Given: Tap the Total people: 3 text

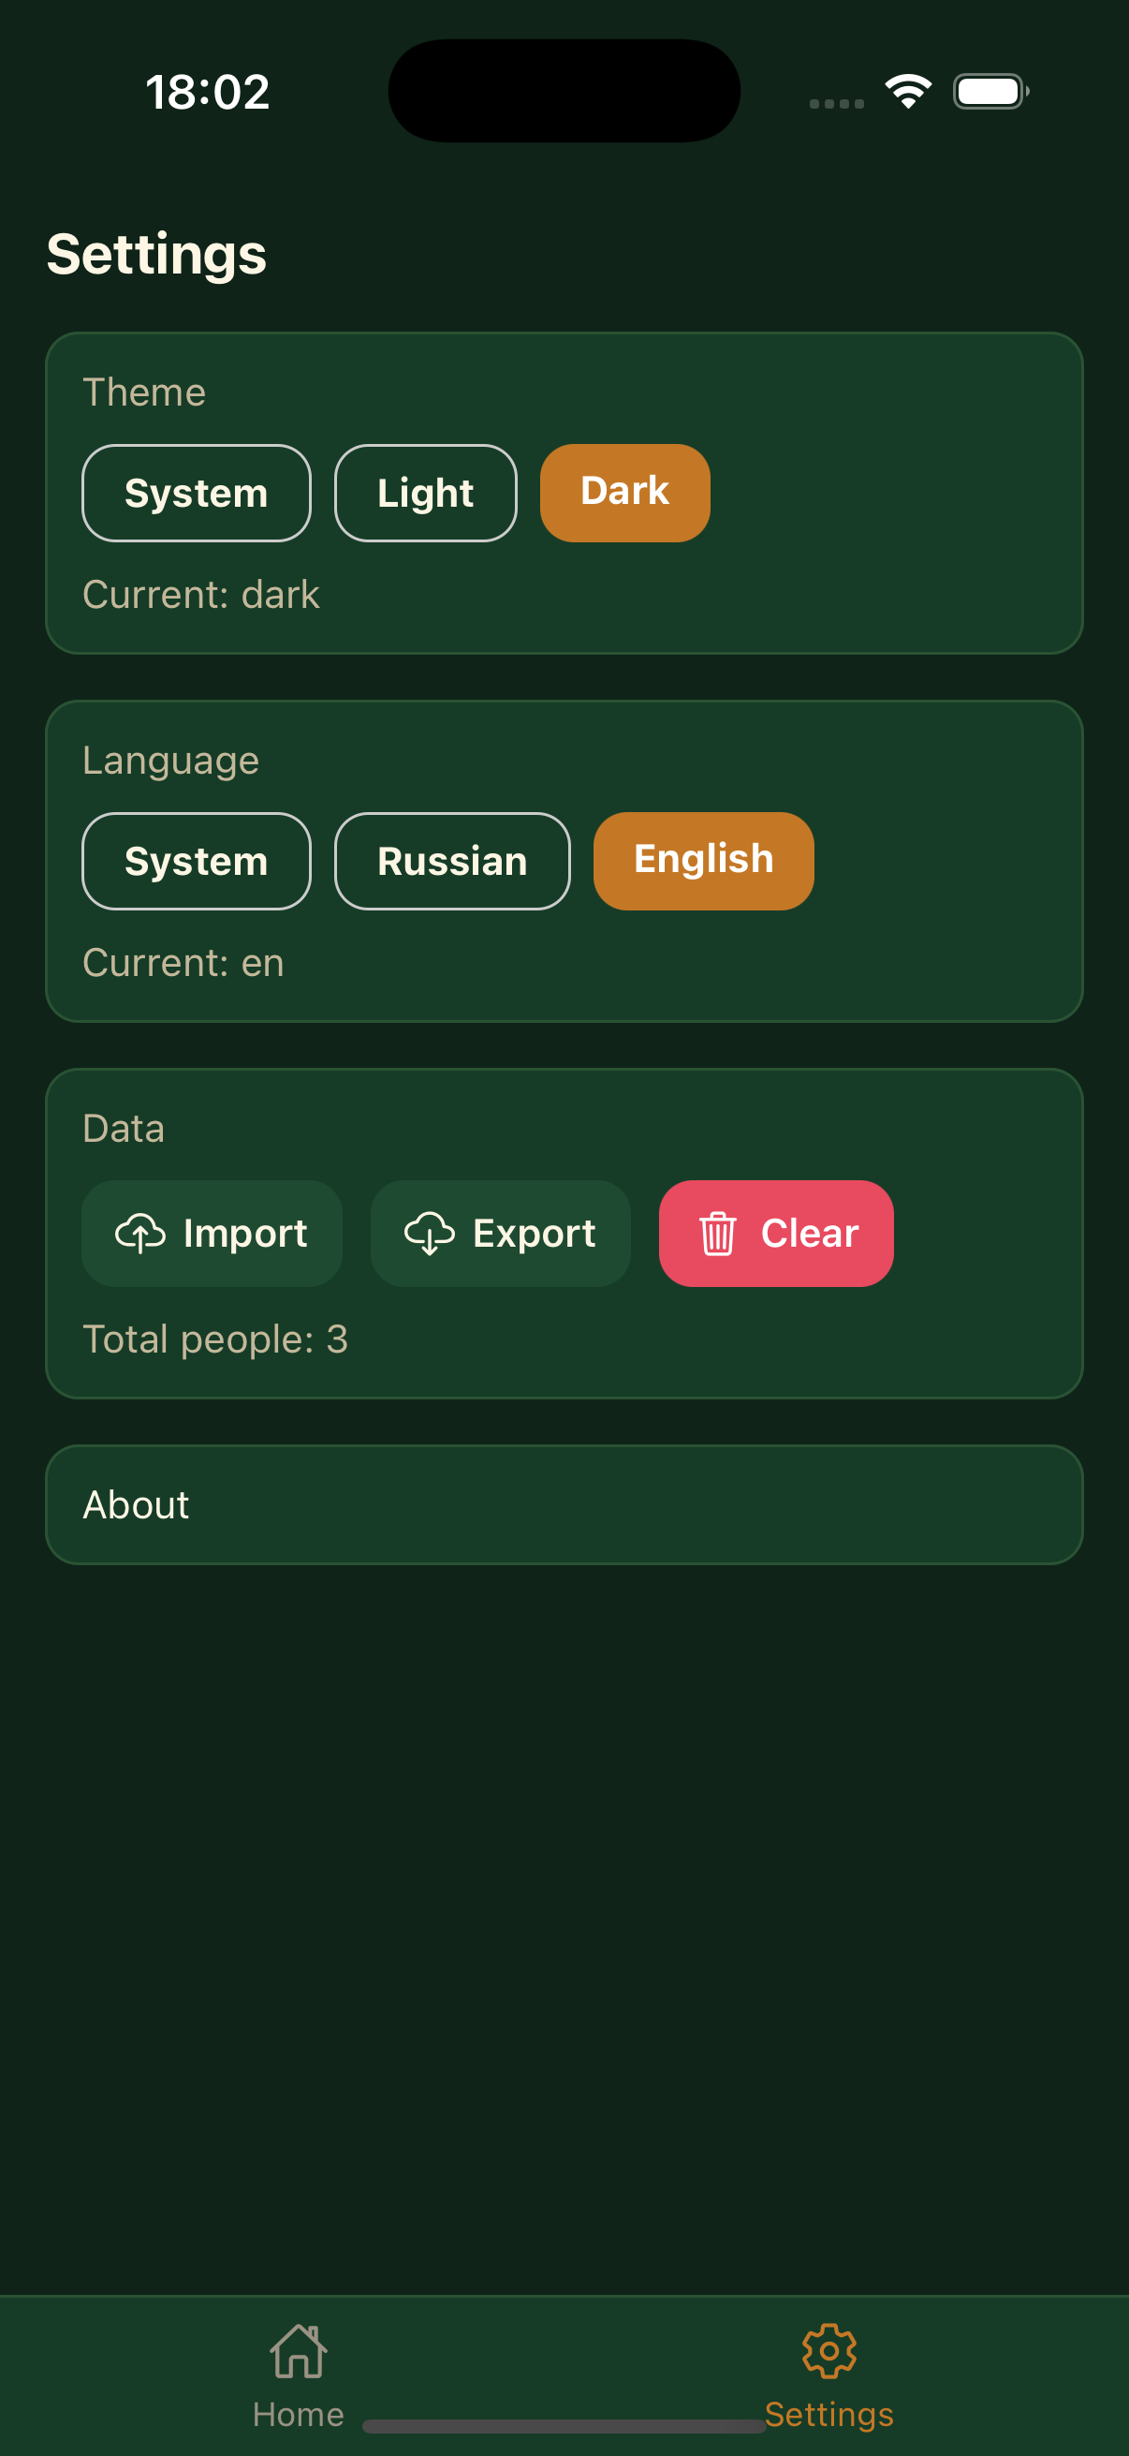Looking at the screenshot, I should (215, 1339).
